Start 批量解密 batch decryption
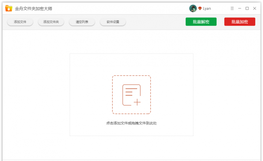 (x=201, y=21)
